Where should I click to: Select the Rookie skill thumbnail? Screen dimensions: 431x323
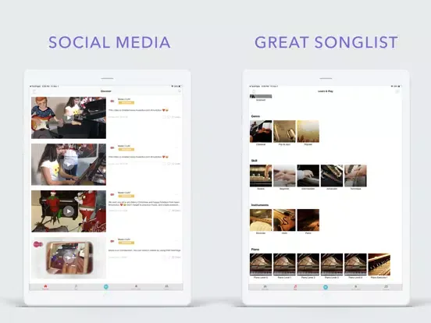pyautogui.click(x=261, y=176)
